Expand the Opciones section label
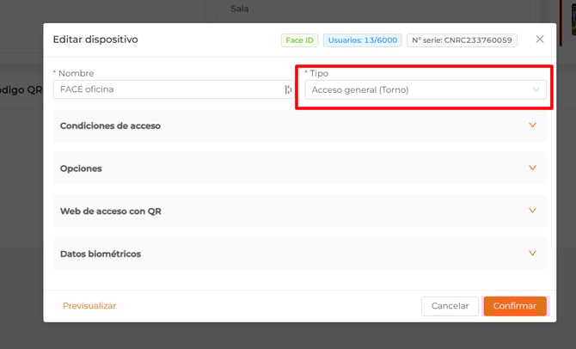 [x=81, y=168]
